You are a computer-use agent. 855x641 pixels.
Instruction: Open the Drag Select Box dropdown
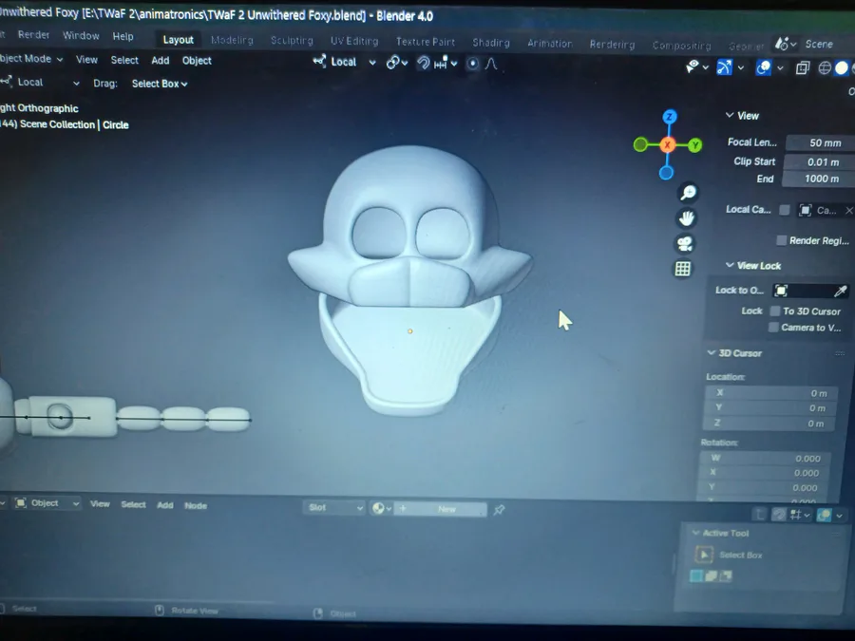click(160, 84)
